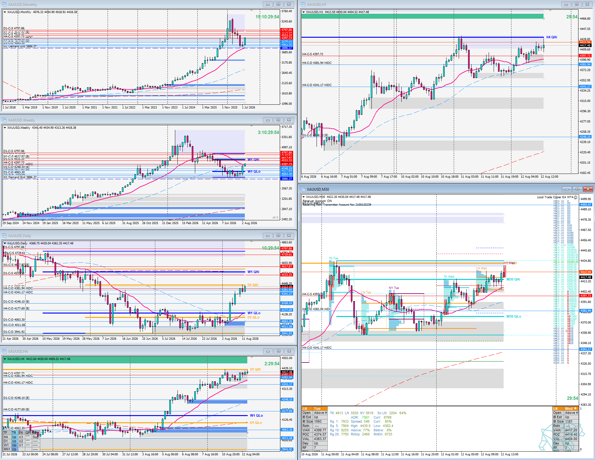Close the active XAUUSD,M30 chart window
The width and height of the screenshot is (595, 460).
[588, 189]
